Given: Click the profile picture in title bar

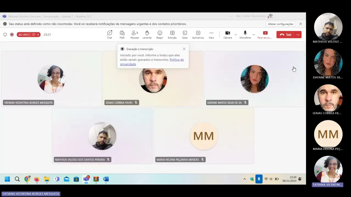Looking at the screenshot, I should pyautogui.click(x=270, y=16).
